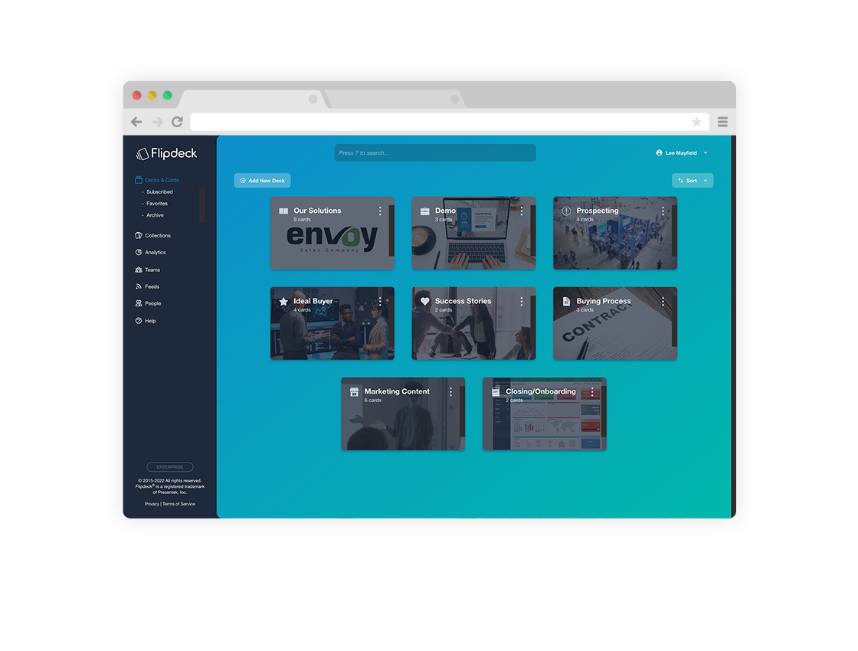Open the Buying Process deck
Viewport: 858px width, 651px height.
(615, 323)
